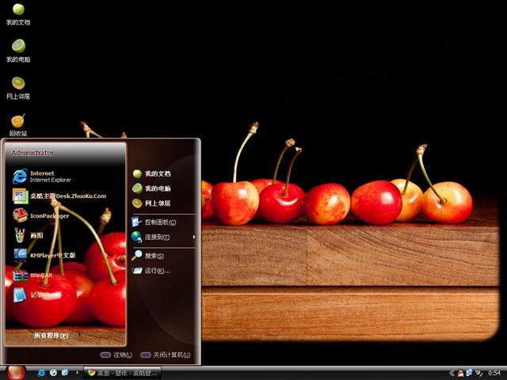
Task: Show hidden quick launch items chevron
Action: pyautogui.click(x=77, y=372)
